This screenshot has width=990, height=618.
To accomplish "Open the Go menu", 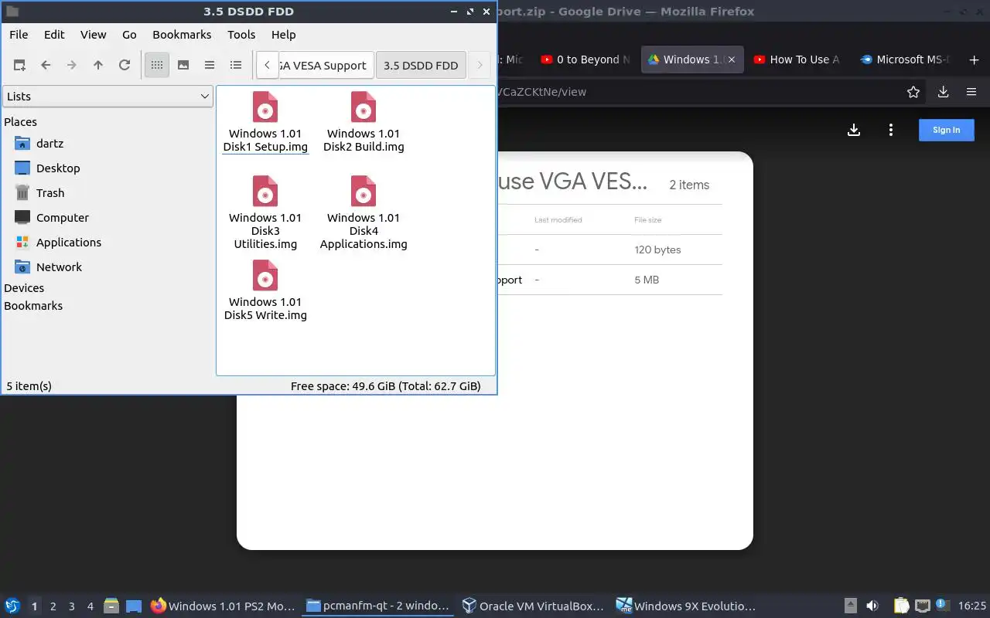I will pos(129,35).
